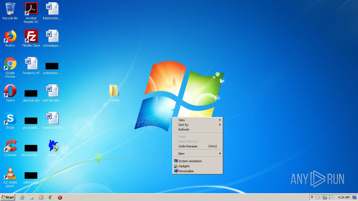This screenshot has width=358, height=201.
Task: Open Windows Explorer from the taskbar
Action: pos(32,197)
